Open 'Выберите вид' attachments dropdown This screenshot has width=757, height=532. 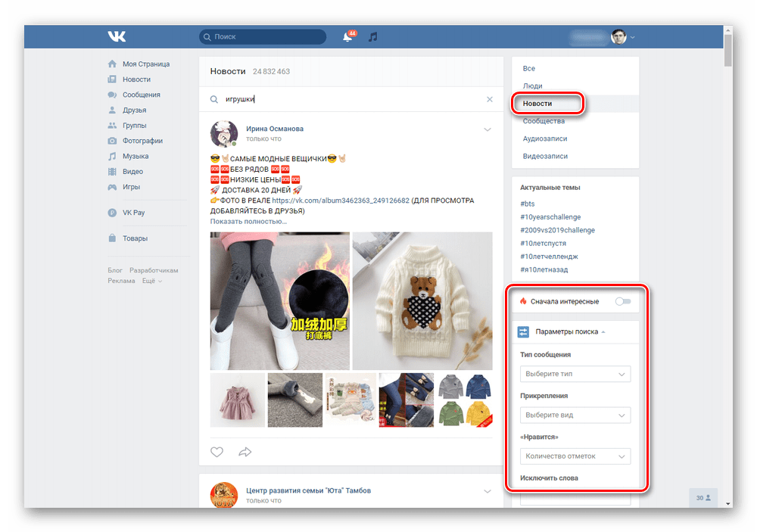pos(575,415)
